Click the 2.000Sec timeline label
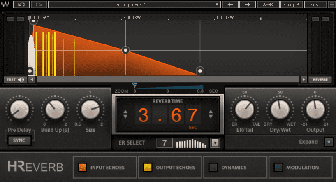The height and width of the screenshot is (182, 336). click(132, 17)
